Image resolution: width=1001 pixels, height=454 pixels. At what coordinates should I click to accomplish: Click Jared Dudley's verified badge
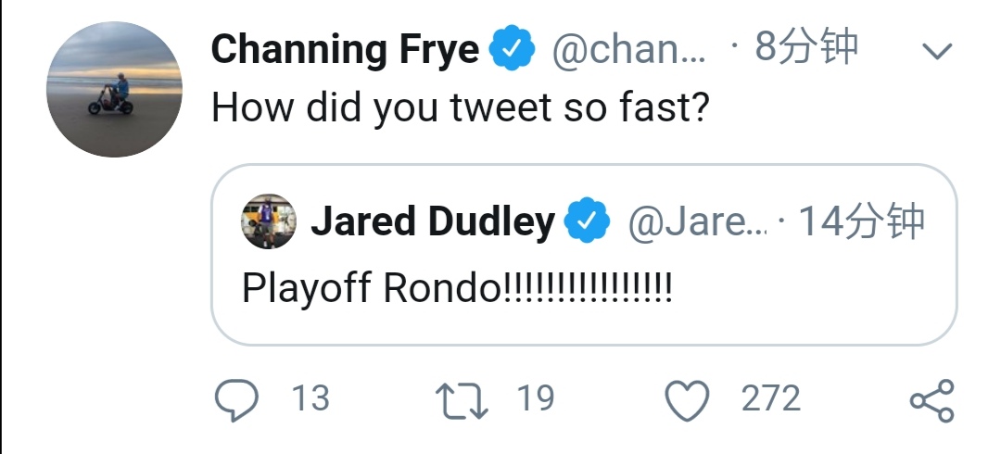pos(588,221)
